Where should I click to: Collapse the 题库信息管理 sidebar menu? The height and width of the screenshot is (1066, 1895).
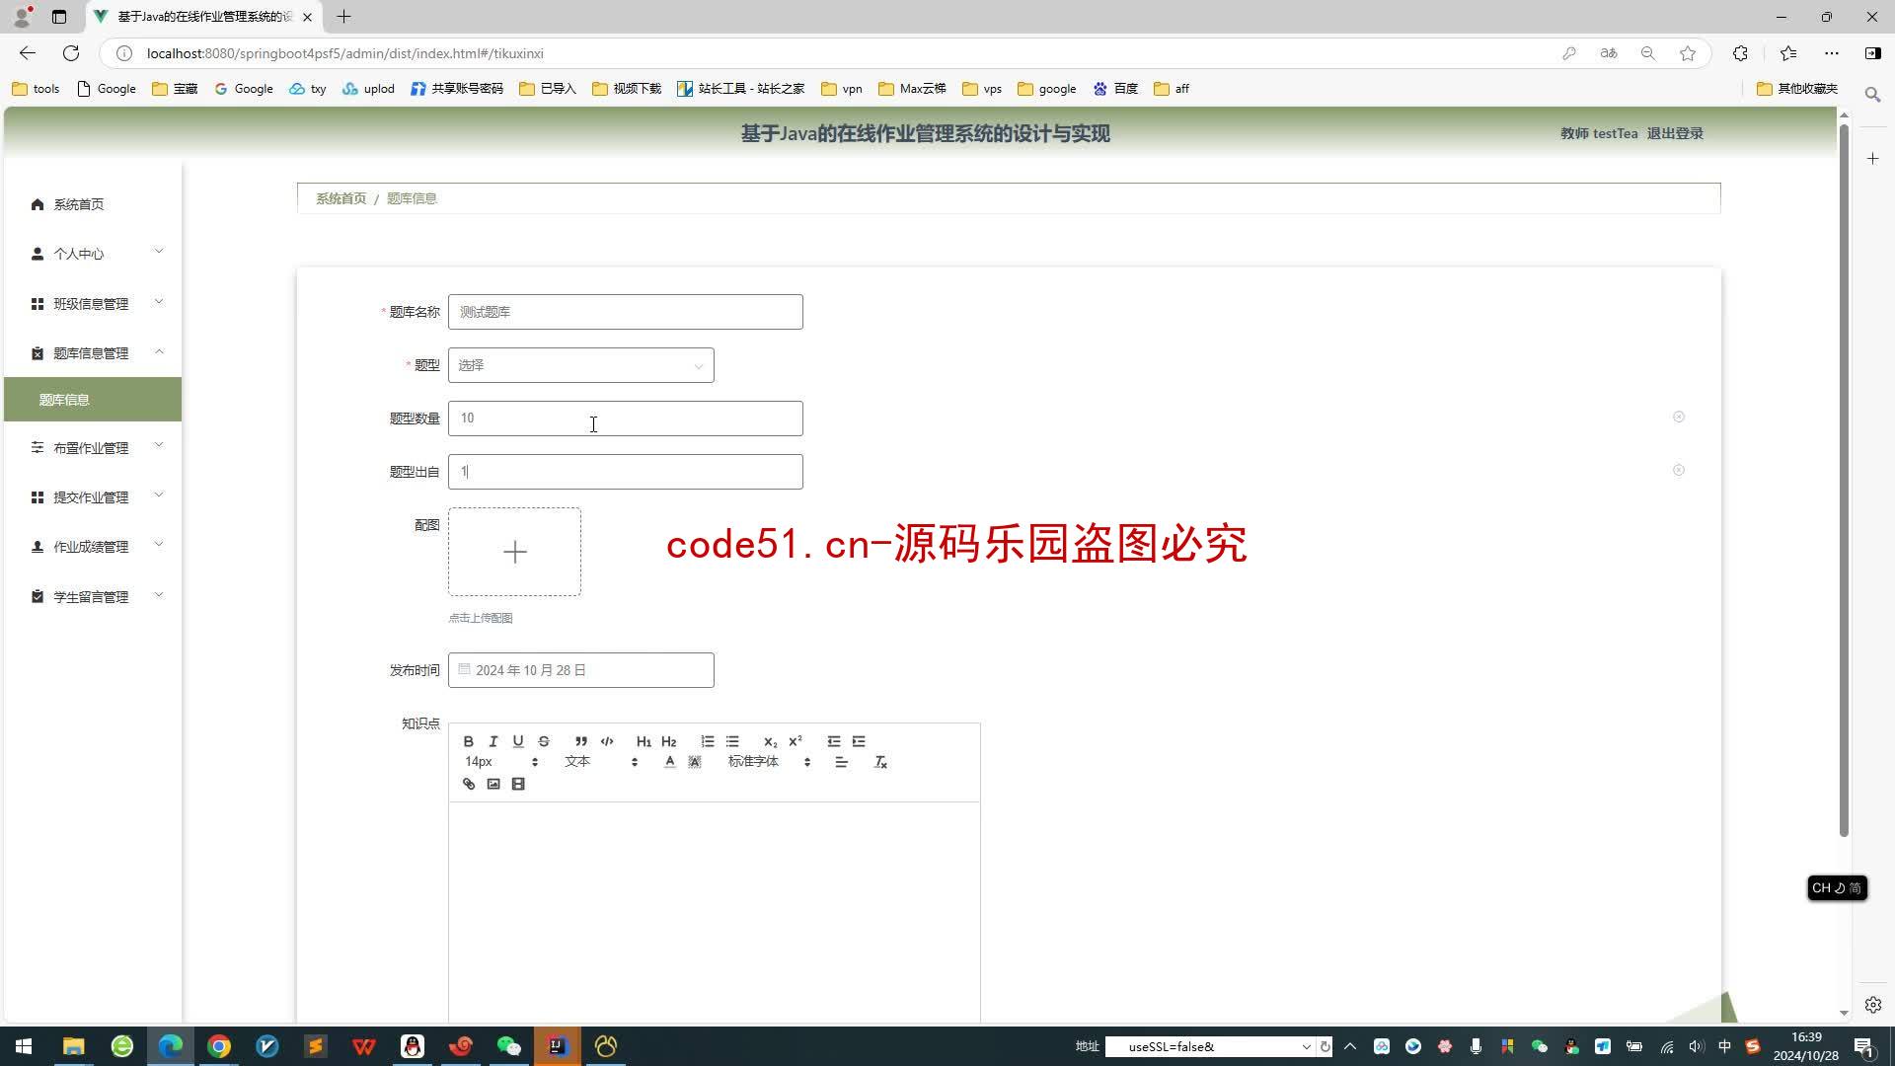pyautogui.click(x=93, y=353)
